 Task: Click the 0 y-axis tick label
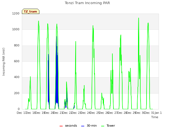coord(19,109)
